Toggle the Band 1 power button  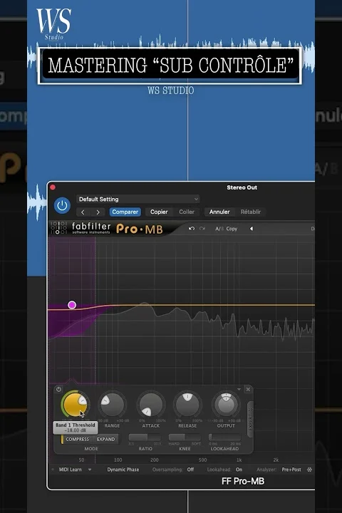point(58,389)
